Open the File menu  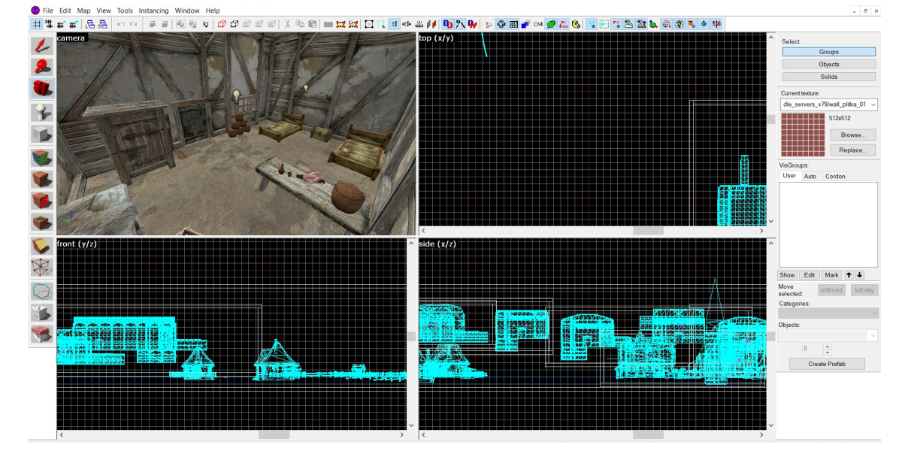click(48, 11)
